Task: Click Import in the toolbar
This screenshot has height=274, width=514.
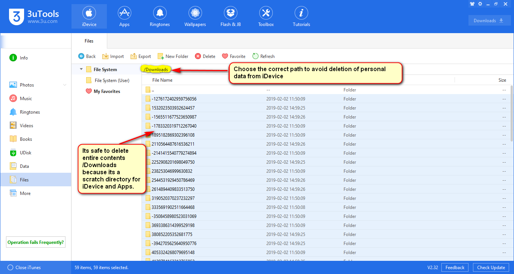Action: click(x=113, y=56)
